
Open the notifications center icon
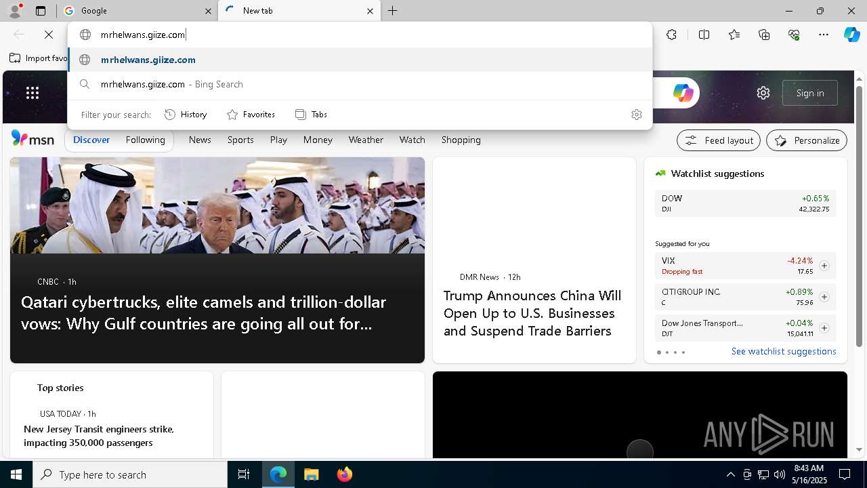(x=845, y=474)
